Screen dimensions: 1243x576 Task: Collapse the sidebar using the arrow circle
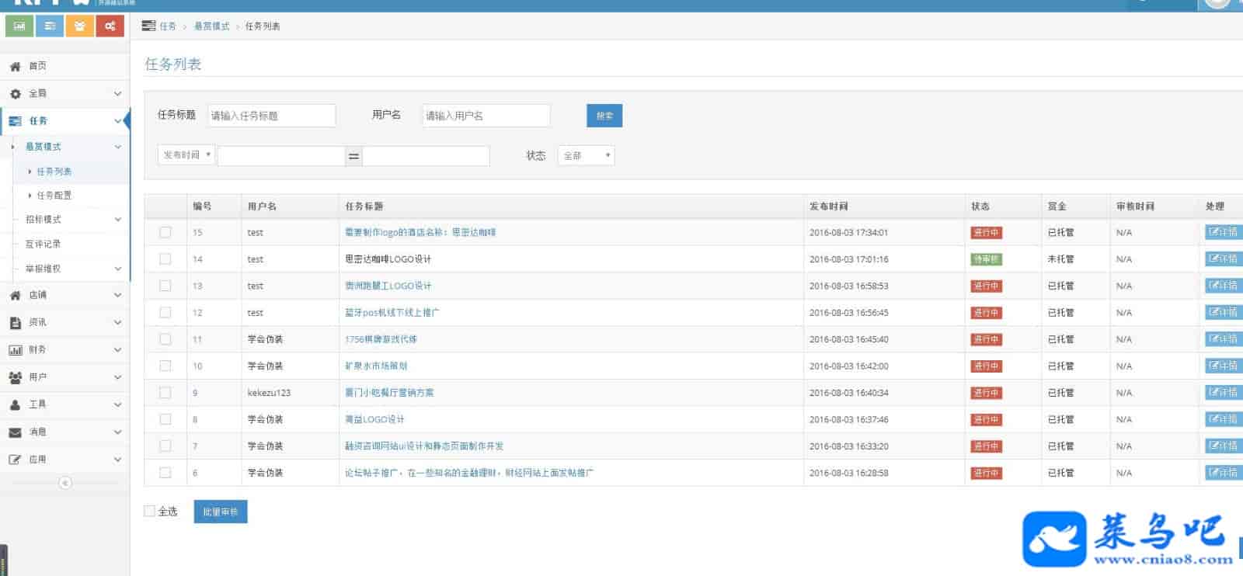tap(65, 483)
